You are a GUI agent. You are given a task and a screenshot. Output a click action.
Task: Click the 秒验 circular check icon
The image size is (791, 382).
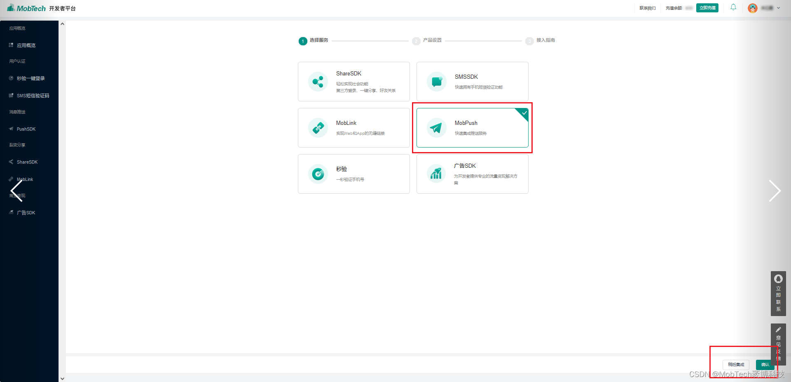point(318,174)
